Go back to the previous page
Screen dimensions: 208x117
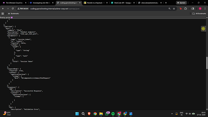(x=3, y=9)
